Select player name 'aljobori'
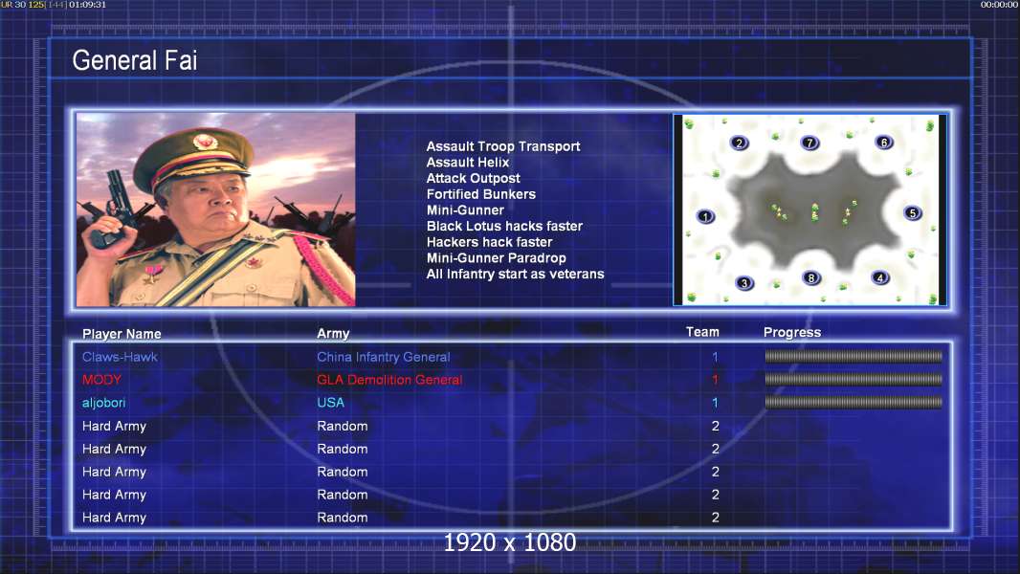 click(103, 403)
